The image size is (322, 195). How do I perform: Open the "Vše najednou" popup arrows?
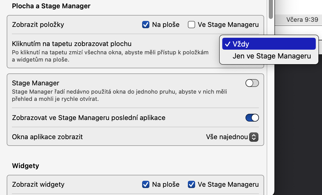pos(254,137)
